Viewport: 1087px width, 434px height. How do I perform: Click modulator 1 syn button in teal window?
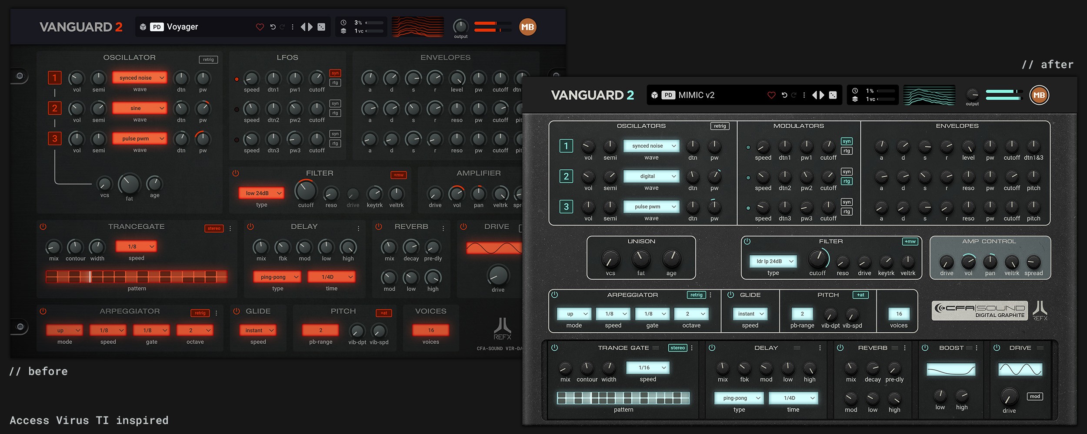click(x=847, y=141)
